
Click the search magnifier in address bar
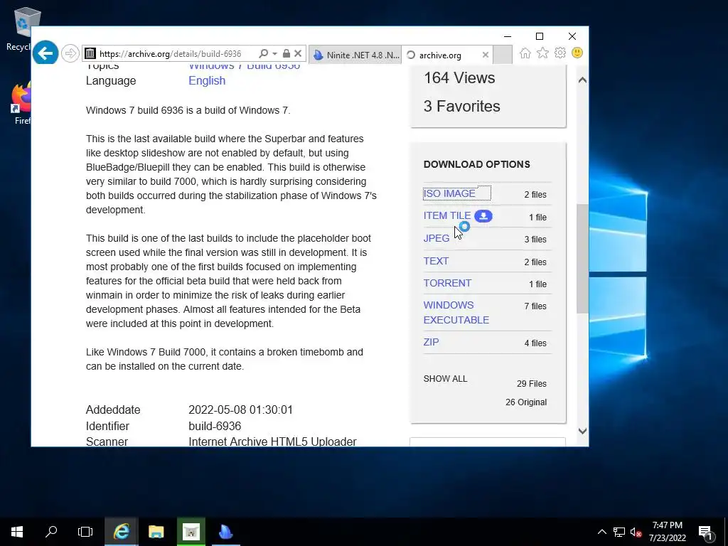pos(263,54)
